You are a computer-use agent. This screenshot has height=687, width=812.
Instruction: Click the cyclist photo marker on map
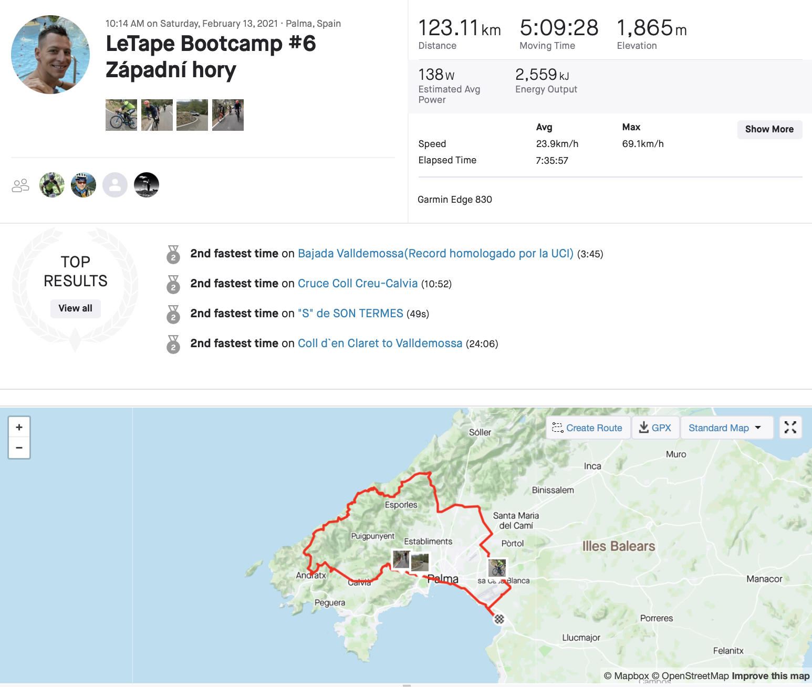(497, 568)
